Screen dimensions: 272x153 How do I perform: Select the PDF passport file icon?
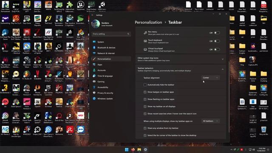pyautogui.click(x=263, y=7)
